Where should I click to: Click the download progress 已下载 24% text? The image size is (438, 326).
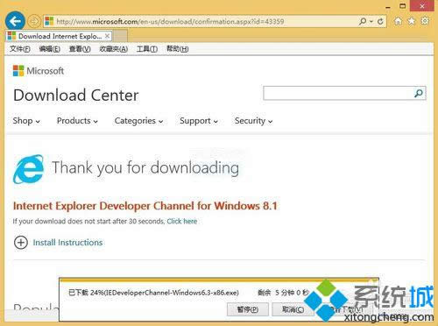(153, 293)
